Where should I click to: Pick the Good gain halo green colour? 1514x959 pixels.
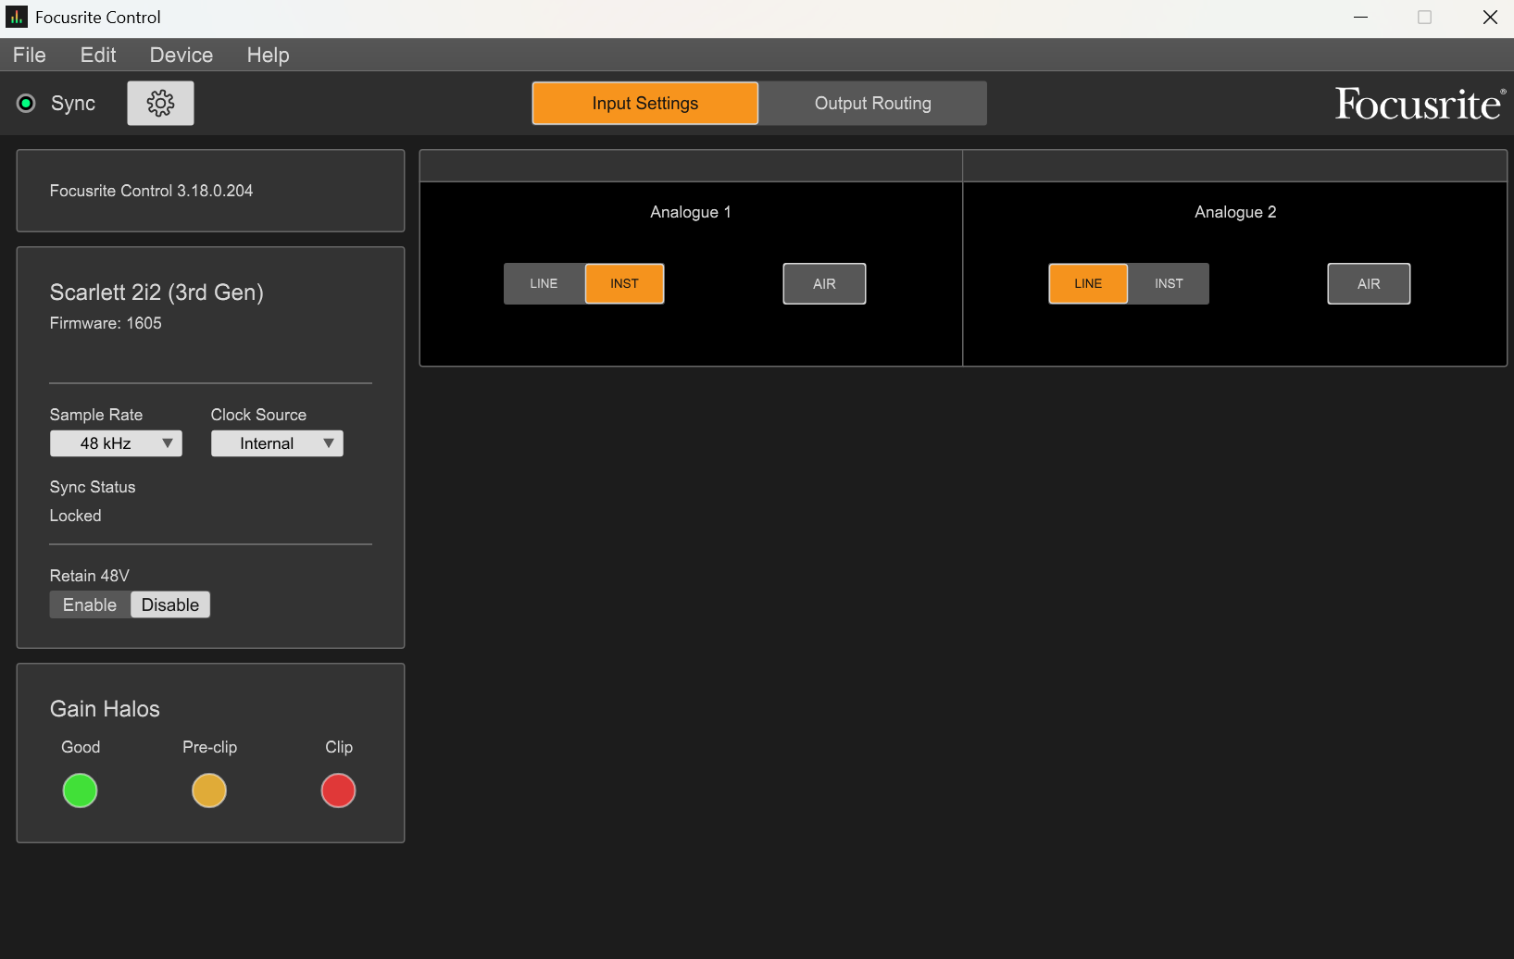(80, 791)
